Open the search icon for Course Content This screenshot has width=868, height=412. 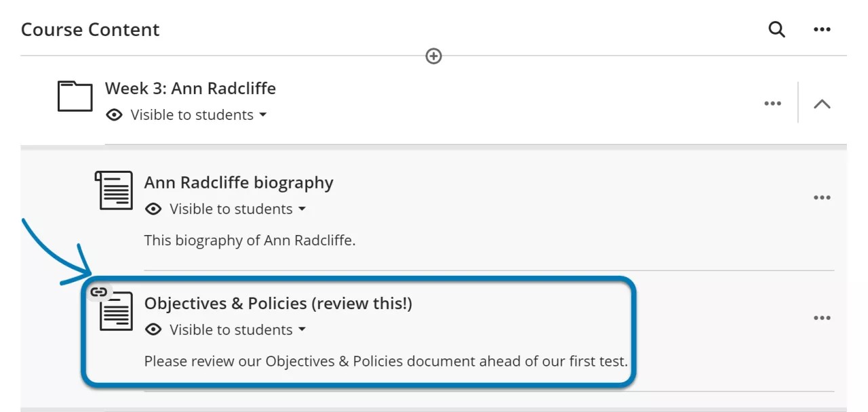coord(776,29)
